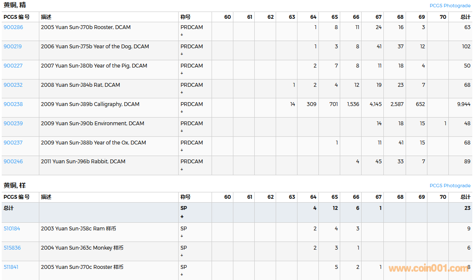Click the 515836 Monkey coin link

point(12,248)
